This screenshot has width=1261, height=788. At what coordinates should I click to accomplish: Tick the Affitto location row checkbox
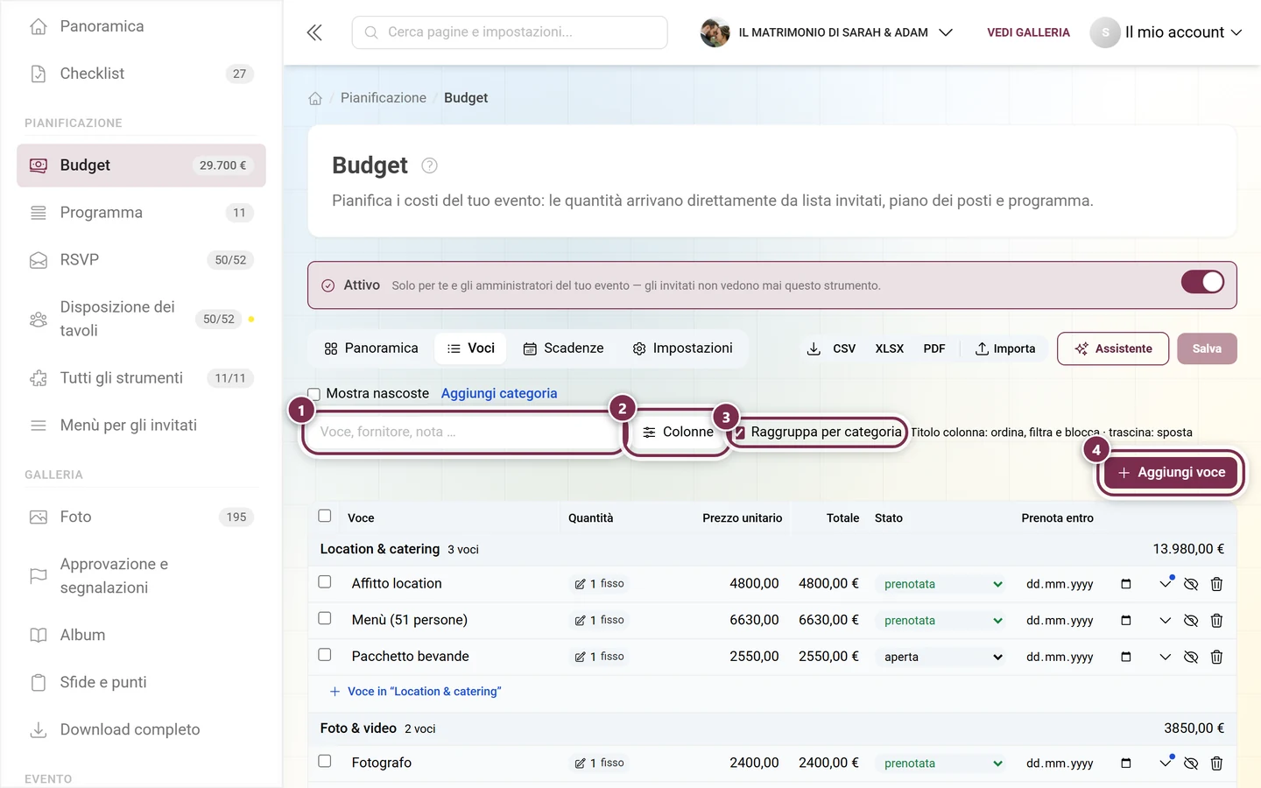[325, 582]
